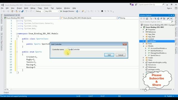Open the File menu
178x100 pixels.
click(2, 8)
